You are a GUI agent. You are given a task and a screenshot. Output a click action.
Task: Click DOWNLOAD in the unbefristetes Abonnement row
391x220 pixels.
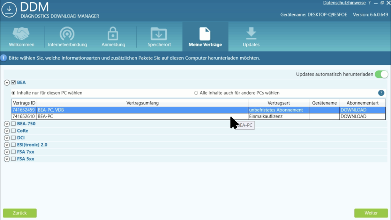(x=362, y=110)
